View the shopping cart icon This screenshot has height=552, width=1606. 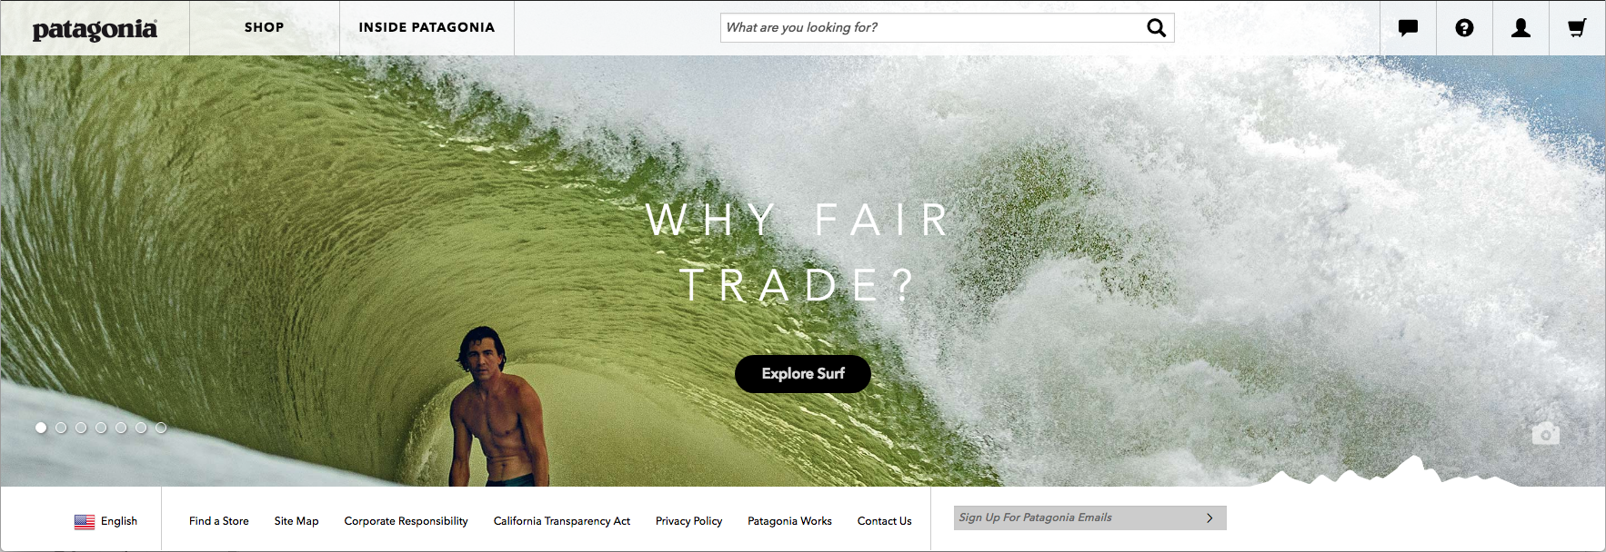point(1577,28)
